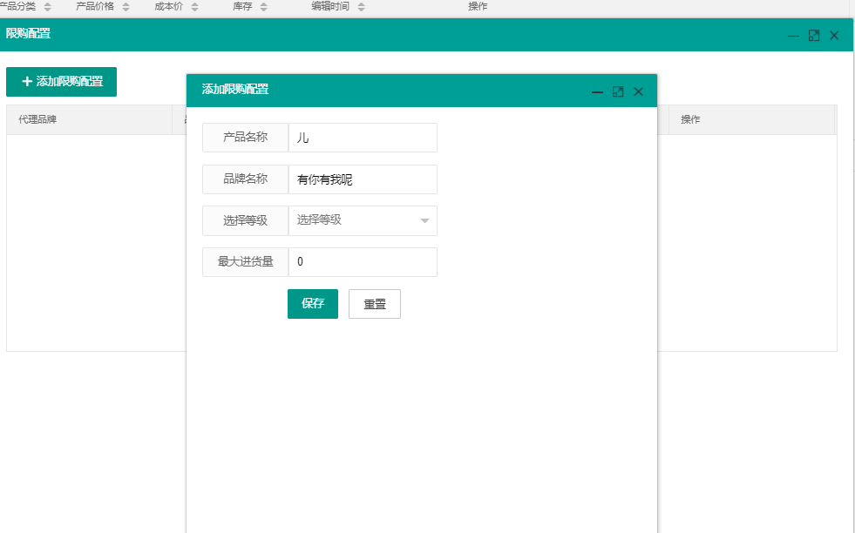
Task: Minimize the 添加限购配置 dialog
Action: pyautogui.click(x=597, y=91)
